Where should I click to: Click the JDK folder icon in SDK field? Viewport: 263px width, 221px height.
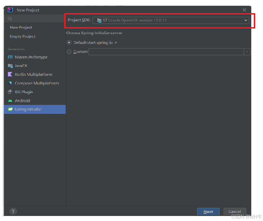99,20
